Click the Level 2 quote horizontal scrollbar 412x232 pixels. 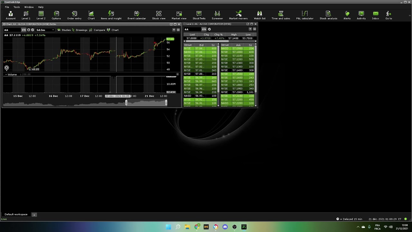click(207, 41)
